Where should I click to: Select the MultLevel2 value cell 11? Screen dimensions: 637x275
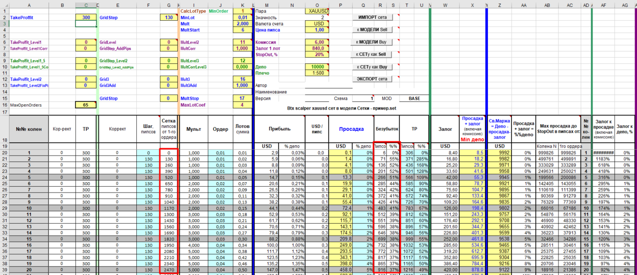click(242, 42)
